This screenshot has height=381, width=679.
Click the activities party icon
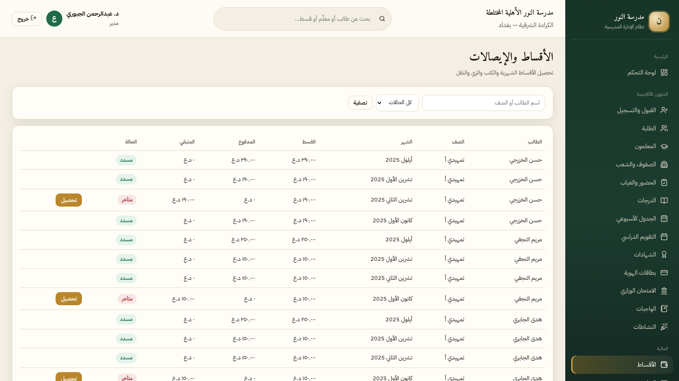click(x=664, y=327)
